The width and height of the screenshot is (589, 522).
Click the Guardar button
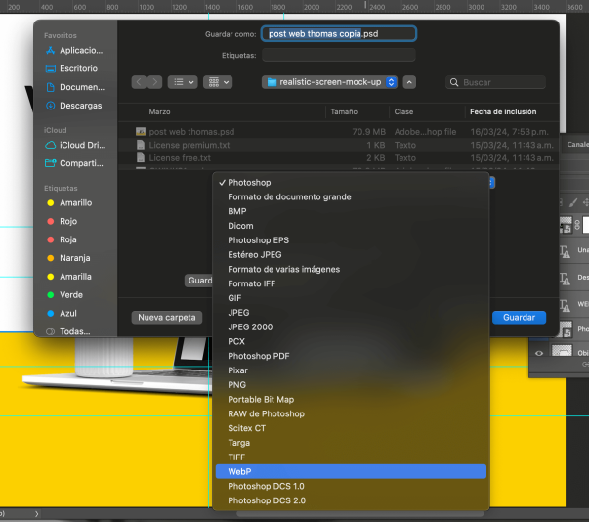click(x=519, y=317)
